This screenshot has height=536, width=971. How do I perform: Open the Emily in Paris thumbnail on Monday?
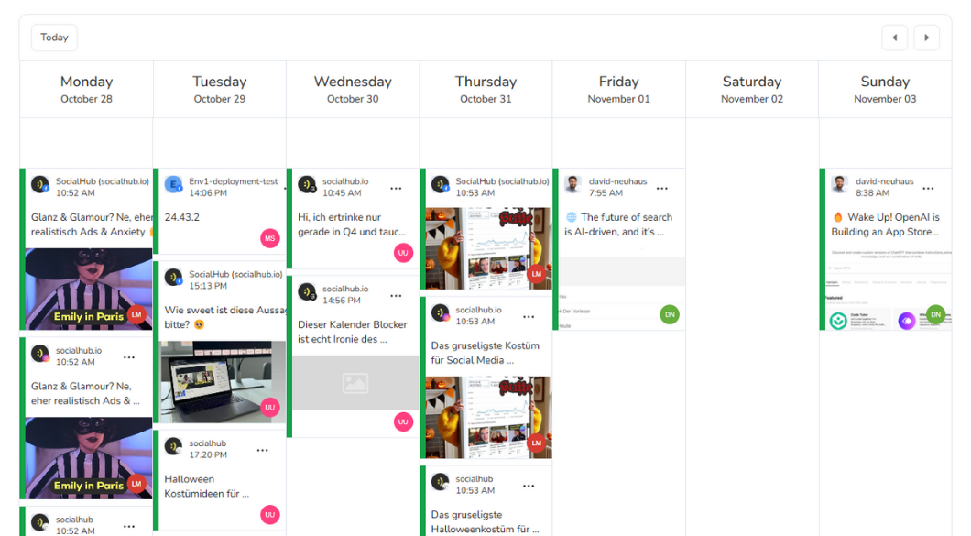pos(87,289)
